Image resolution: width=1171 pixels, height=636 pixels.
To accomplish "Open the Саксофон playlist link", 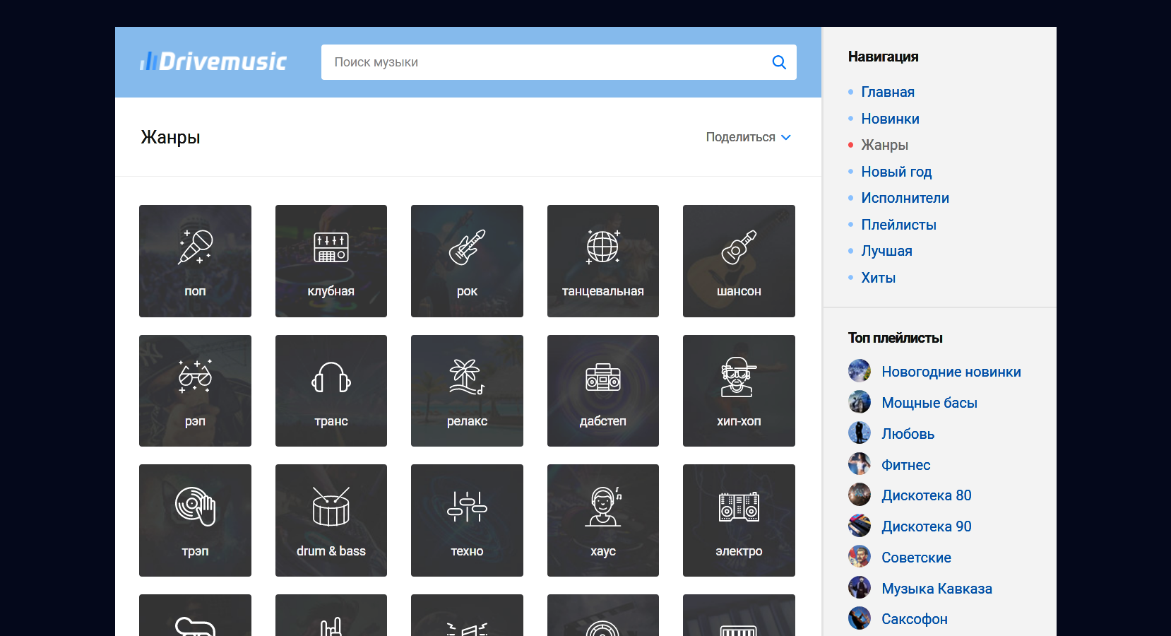I will (915, 619).
